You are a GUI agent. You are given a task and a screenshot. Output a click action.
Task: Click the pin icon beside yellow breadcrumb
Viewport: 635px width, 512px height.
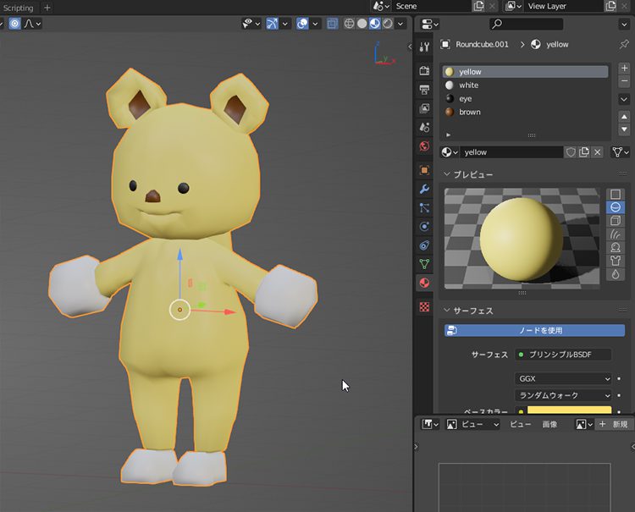point(624,44)
